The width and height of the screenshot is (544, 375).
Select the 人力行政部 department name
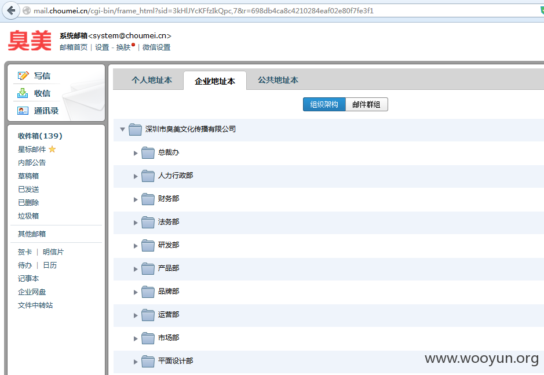176,176
